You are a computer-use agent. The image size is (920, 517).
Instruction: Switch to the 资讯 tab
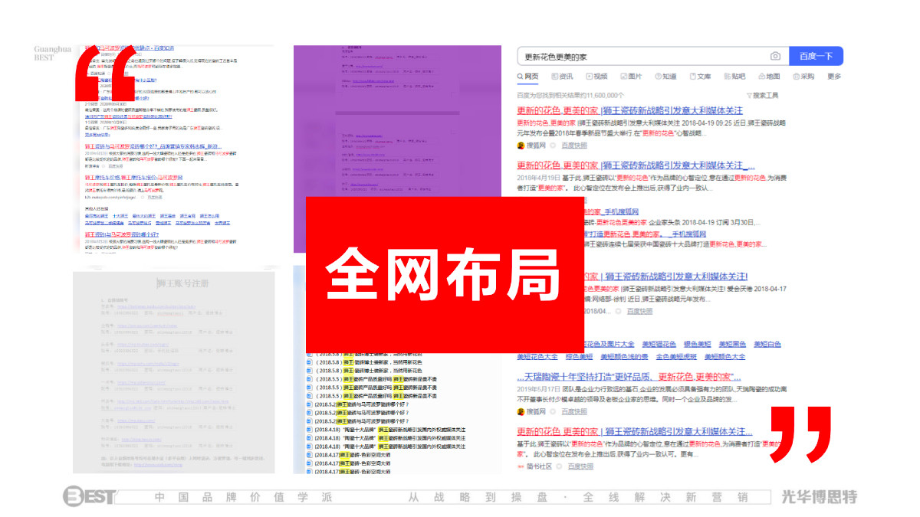point(562,77)
